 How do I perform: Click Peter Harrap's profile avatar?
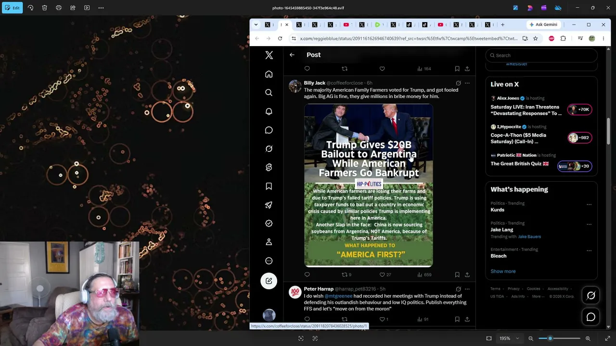(295, 292)
